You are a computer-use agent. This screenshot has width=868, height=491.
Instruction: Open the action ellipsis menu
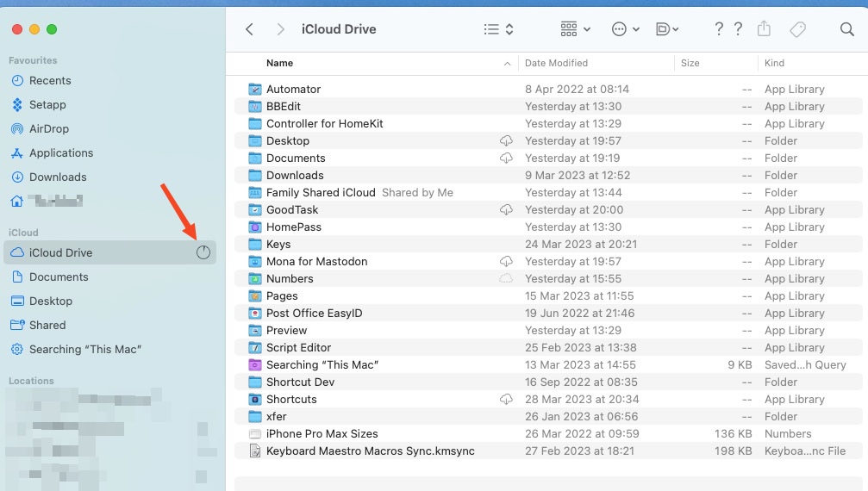(x=626, y=29)
